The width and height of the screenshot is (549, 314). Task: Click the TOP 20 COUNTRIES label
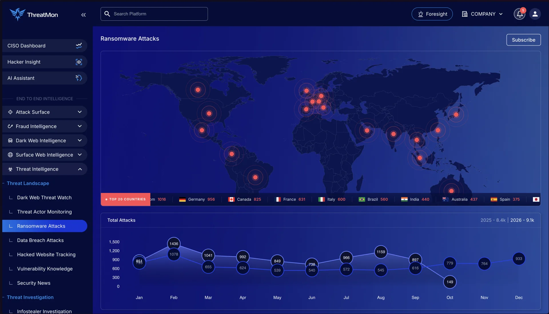(x=126, y=199)
